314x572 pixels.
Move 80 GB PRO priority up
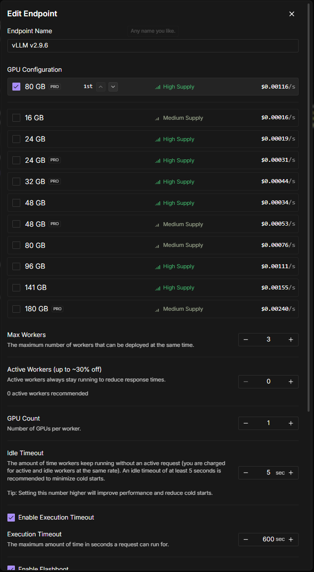(x=101, y=87)
